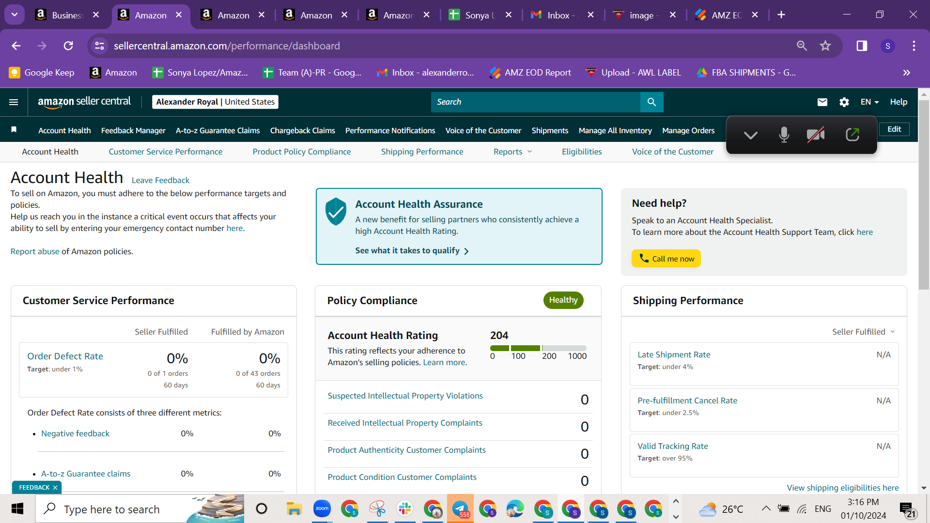Open a new browser tab
Image resolution: width=930 pixels, height=523 pixels.
click(781, 15)
